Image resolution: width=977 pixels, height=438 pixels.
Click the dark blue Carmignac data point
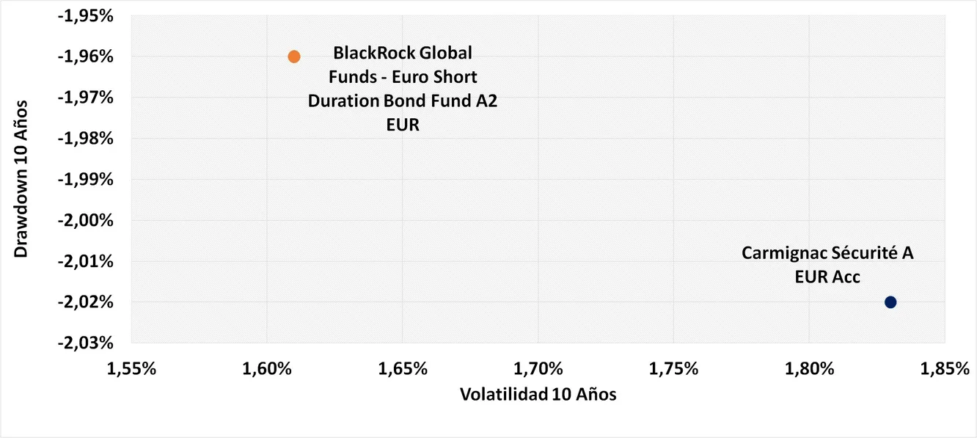pyautogui.click(x=890, y=302)
